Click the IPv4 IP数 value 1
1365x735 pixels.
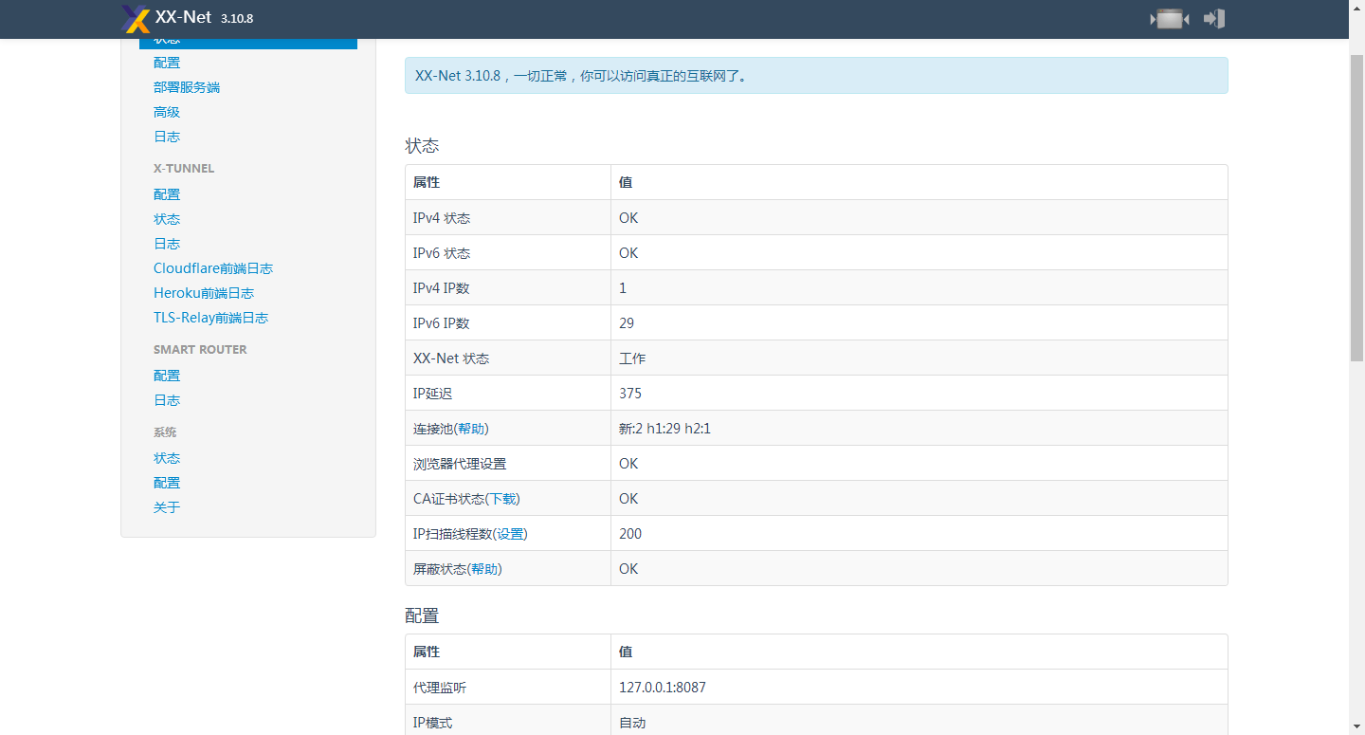(x=623, y=288)
